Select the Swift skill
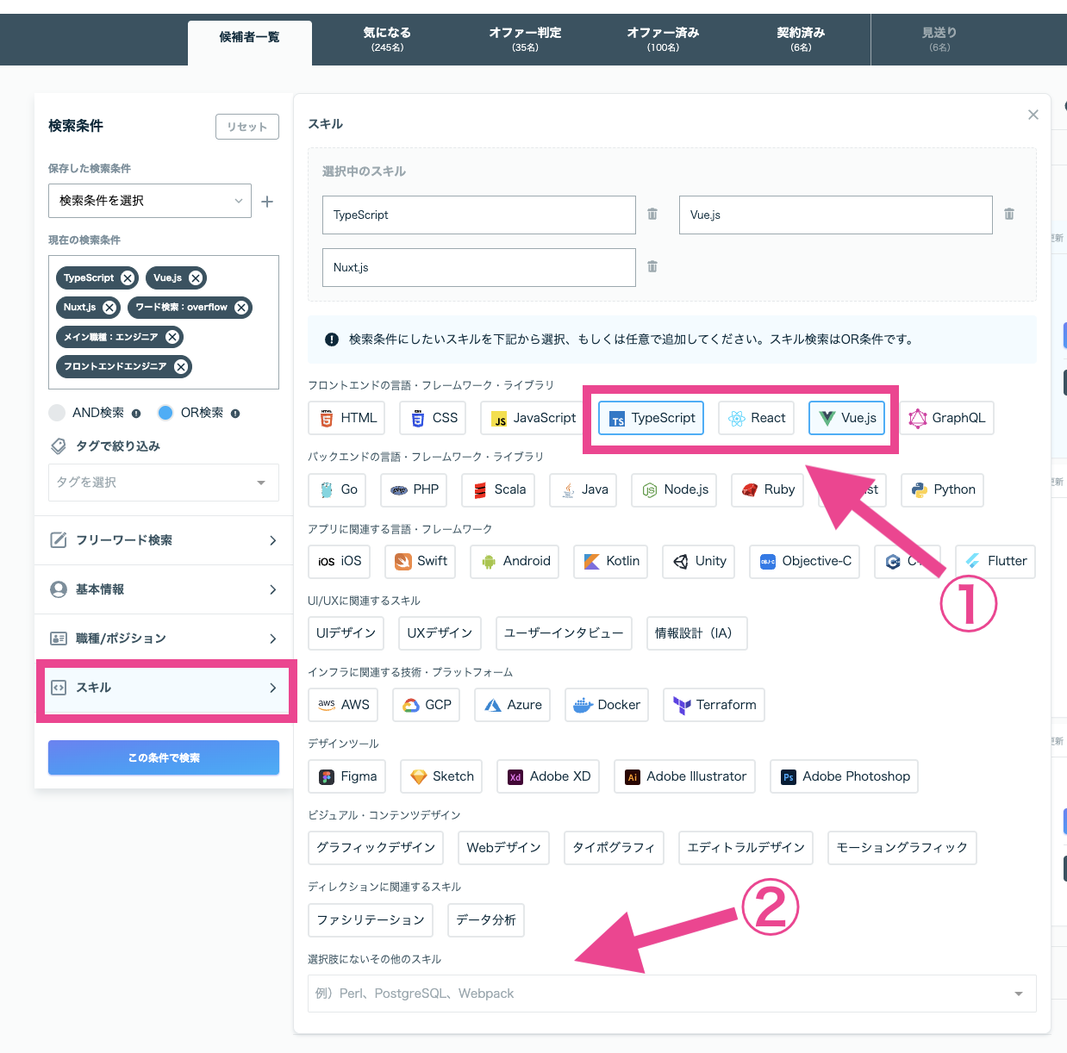The width and height of the screenshot is (1067, 1053). (421, 561)
